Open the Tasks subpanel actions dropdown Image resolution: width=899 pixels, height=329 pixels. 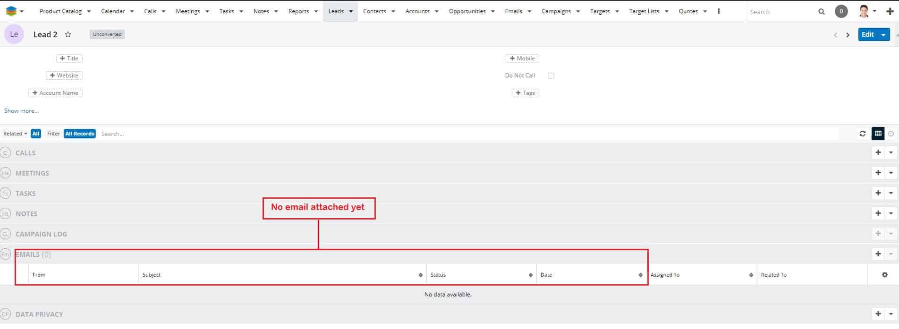click(891, 193)
